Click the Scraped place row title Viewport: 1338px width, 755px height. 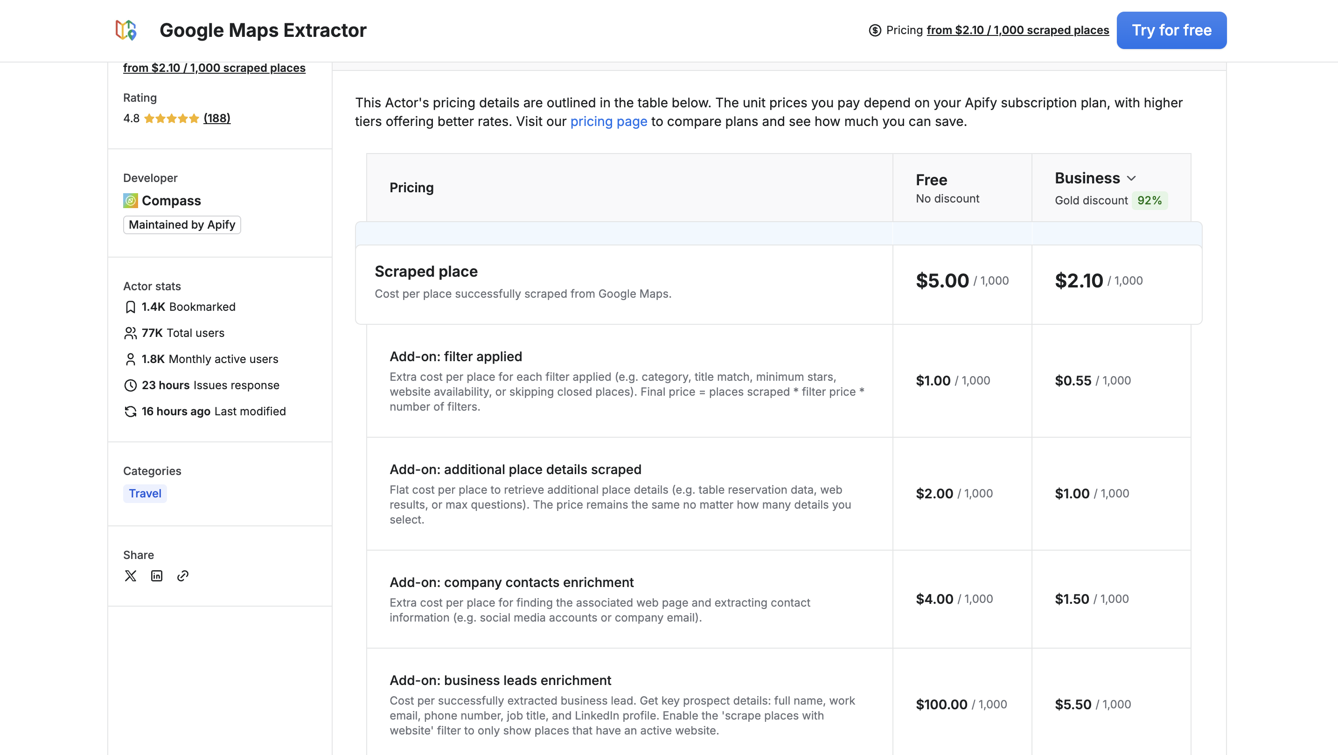pyautogui.click(x=426, y=271)
